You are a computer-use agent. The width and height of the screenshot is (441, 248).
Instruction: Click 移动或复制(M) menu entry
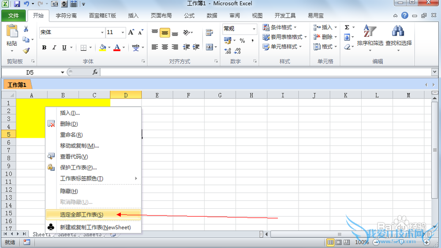tap(93, 146)
